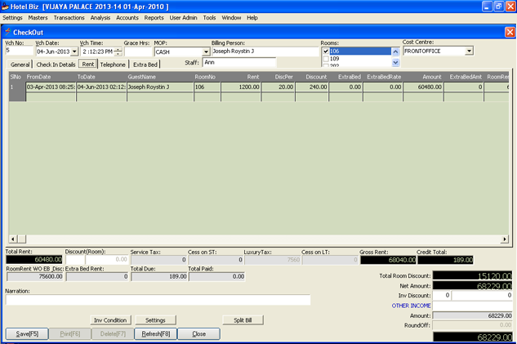Click the Staff field containing Ann

tap(239, 62)
